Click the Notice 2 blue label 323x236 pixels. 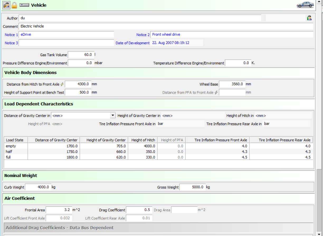tap(143, 35)
